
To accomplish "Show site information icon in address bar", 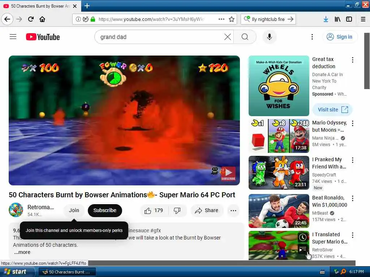I will [78, 19].
